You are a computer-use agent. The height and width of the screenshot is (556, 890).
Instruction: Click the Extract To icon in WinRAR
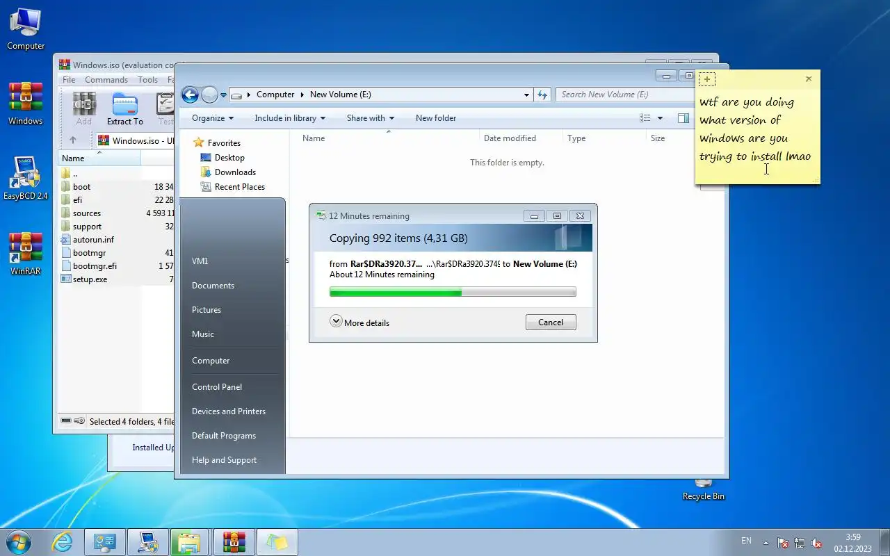[125, 108]
